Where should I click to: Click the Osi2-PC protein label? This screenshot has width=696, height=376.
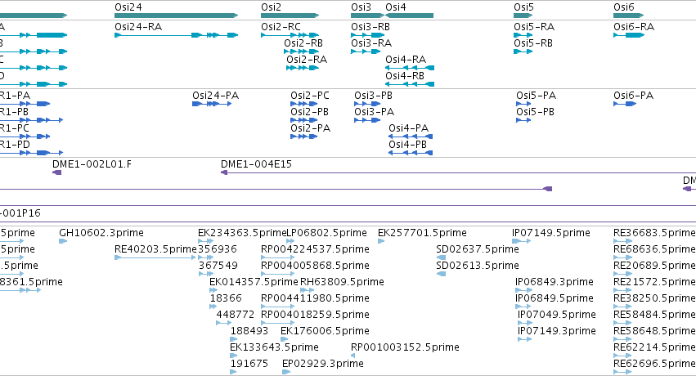click(x=310, y=96)
